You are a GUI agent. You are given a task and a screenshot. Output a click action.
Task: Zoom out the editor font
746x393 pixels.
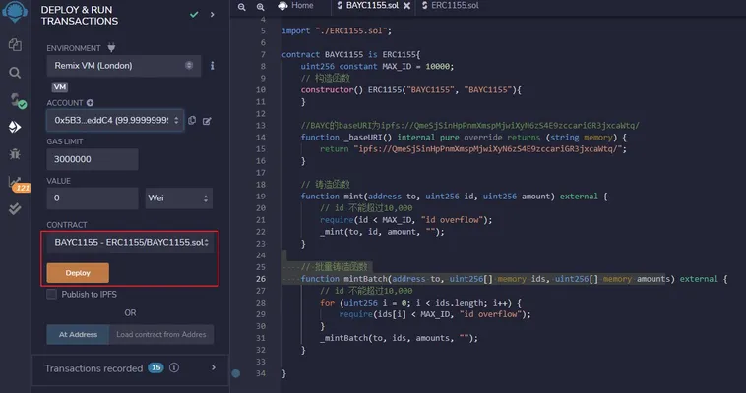point(242,7)
